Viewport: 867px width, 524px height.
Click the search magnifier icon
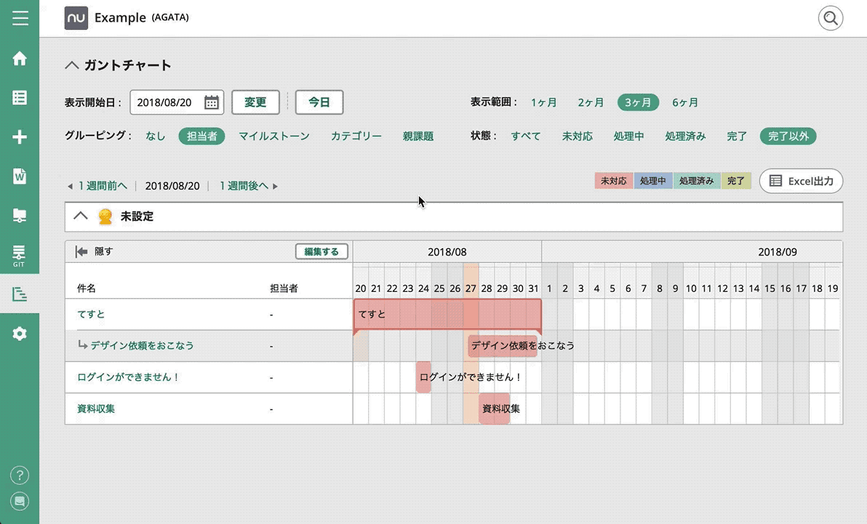(830, 18)
